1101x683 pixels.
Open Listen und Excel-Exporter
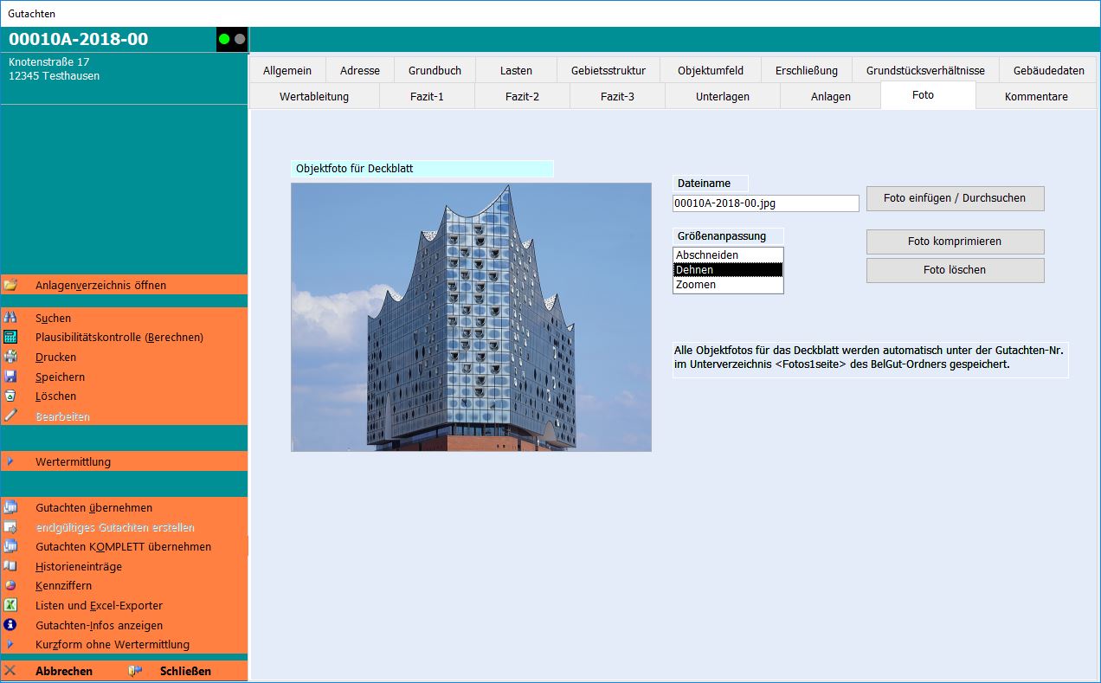[99, 605]
